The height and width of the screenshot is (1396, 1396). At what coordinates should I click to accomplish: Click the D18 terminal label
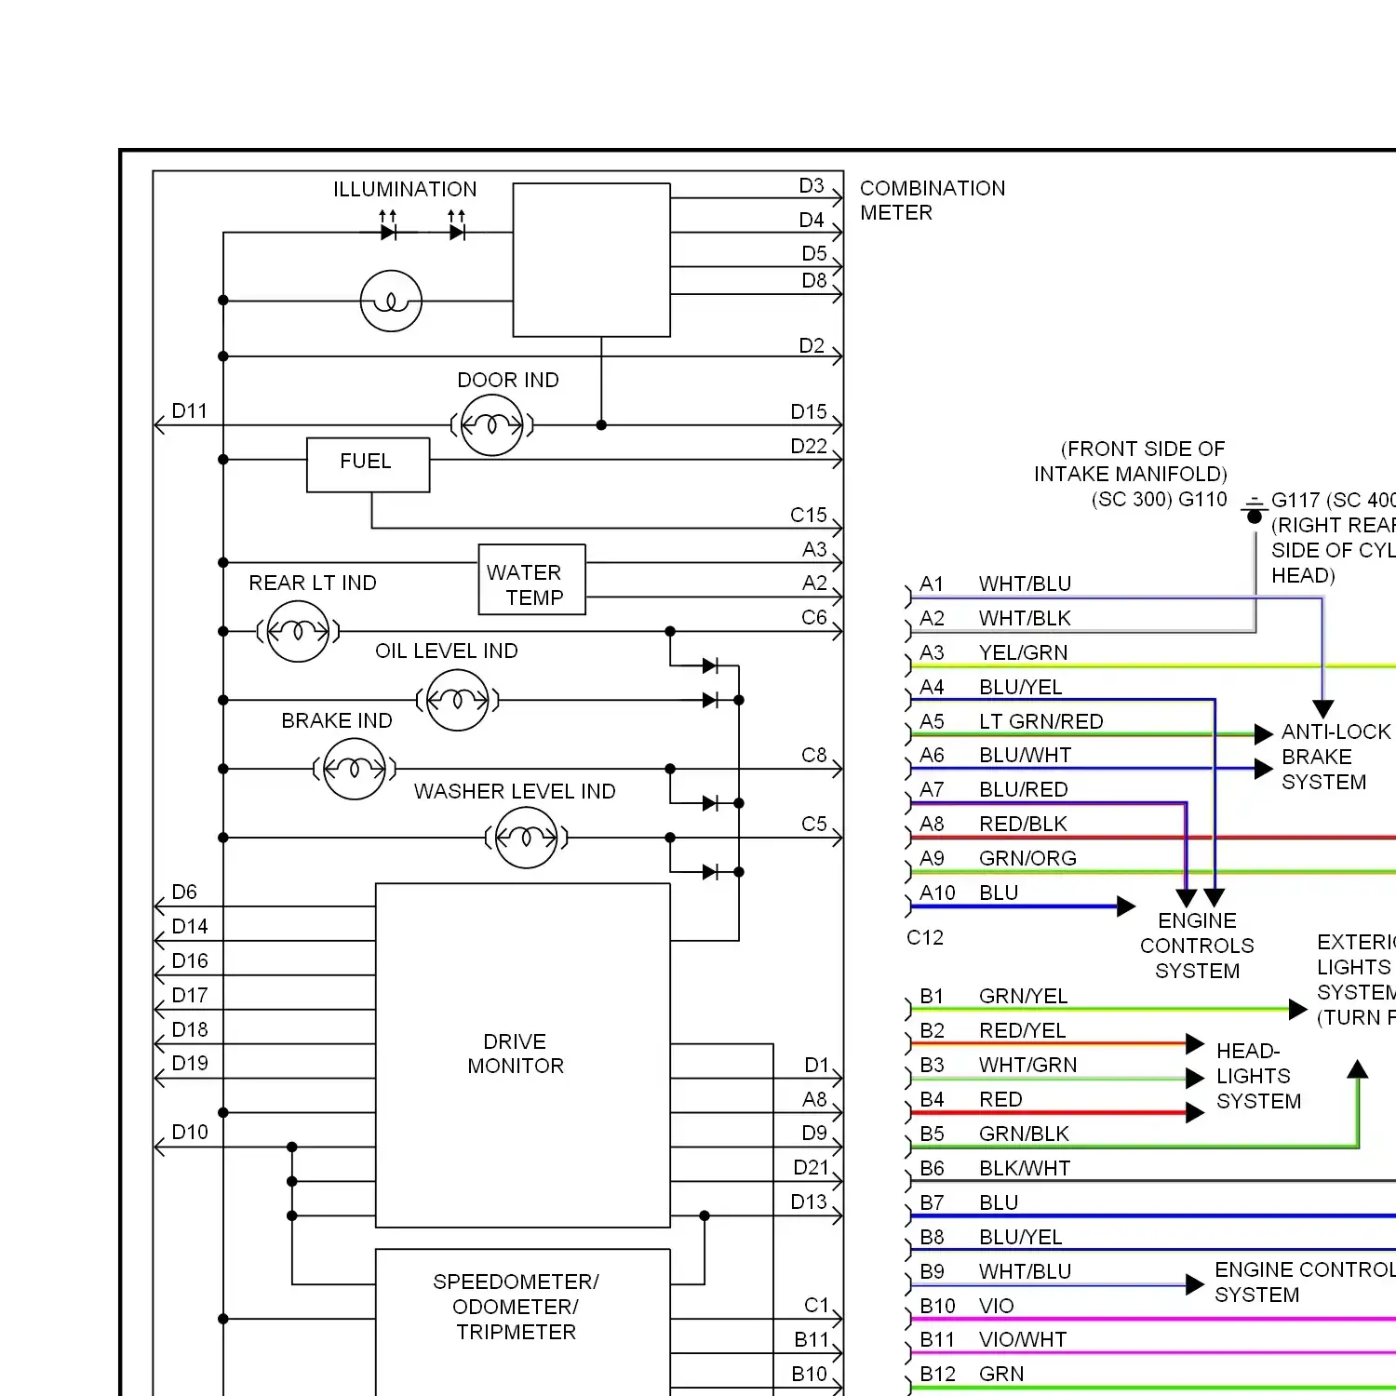click(190, 1030)
